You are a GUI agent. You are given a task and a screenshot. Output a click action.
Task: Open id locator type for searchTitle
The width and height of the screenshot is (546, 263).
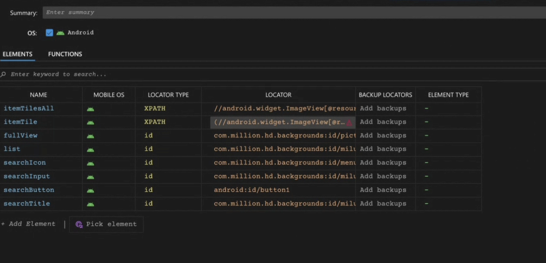[148, 203]
